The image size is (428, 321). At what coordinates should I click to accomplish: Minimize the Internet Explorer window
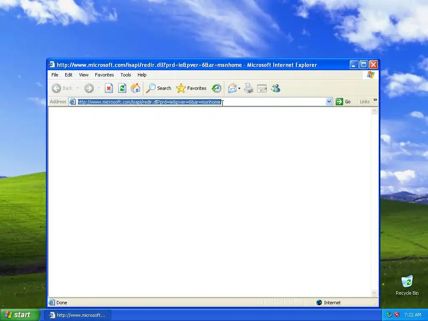point(354,65)
